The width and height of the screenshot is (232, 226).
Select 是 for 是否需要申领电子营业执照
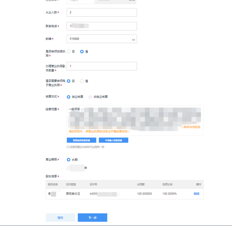point(82,81)
